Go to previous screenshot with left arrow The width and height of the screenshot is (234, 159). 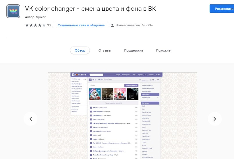click(31, 119)
